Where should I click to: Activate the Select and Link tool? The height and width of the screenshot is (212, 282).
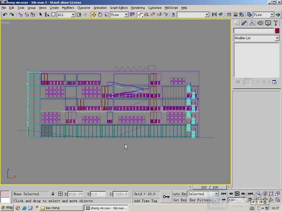coord(20,14)
